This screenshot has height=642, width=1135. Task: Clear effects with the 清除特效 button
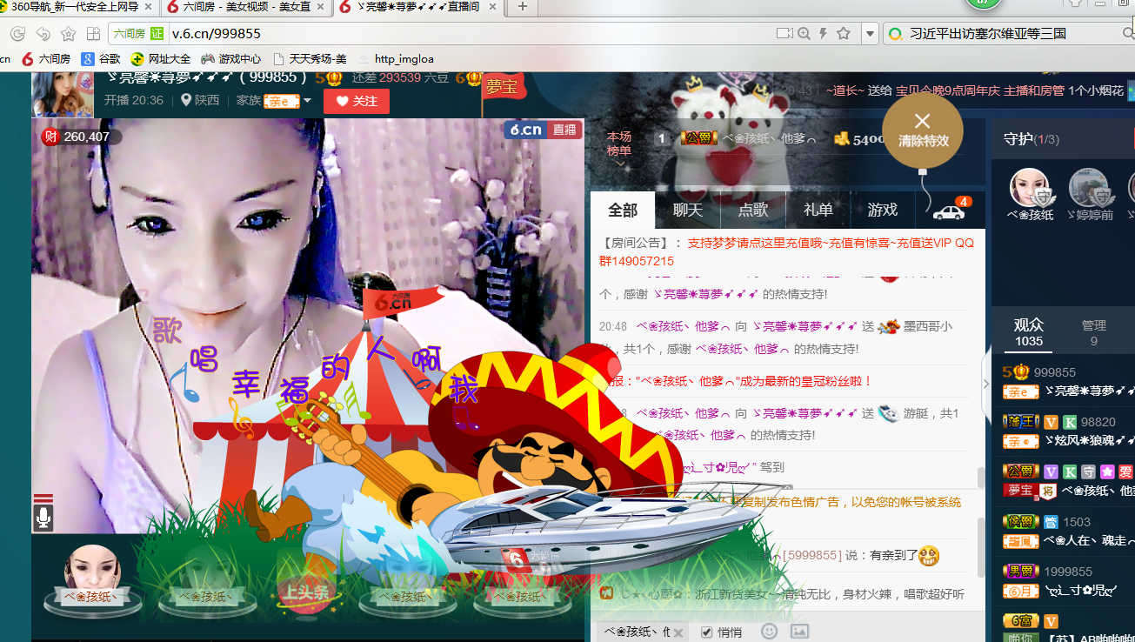923,130
